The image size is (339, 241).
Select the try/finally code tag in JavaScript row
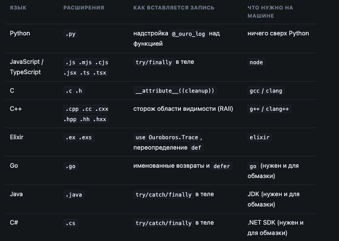click(153, 62)
